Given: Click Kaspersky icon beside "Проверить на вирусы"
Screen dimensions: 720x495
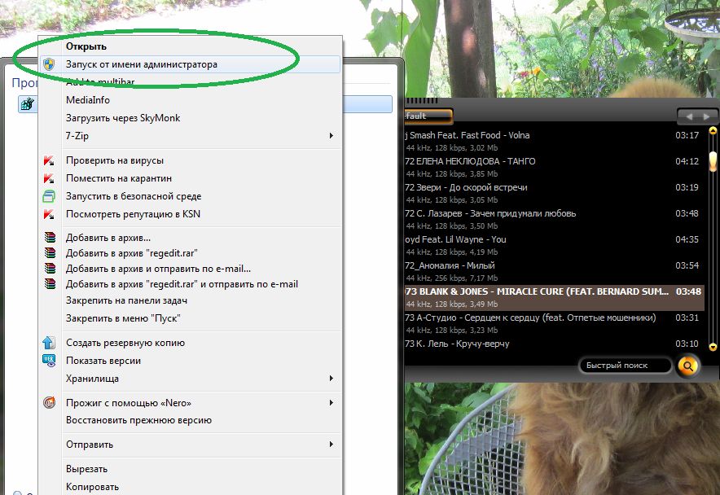Looking at the screenshot, I should point(49,160).
